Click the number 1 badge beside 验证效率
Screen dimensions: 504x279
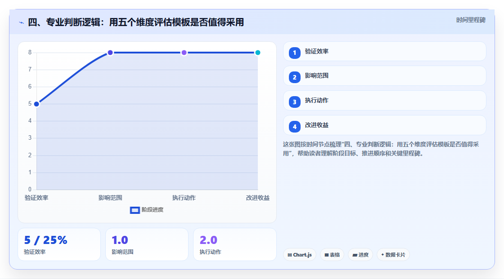pos(294,53)
